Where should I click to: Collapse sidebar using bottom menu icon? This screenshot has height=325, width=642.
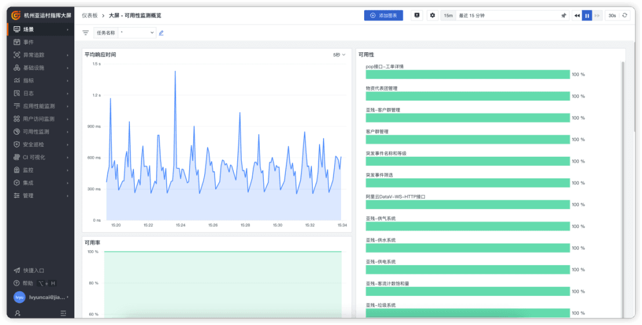pyautogui.click(x=63, y=313)
